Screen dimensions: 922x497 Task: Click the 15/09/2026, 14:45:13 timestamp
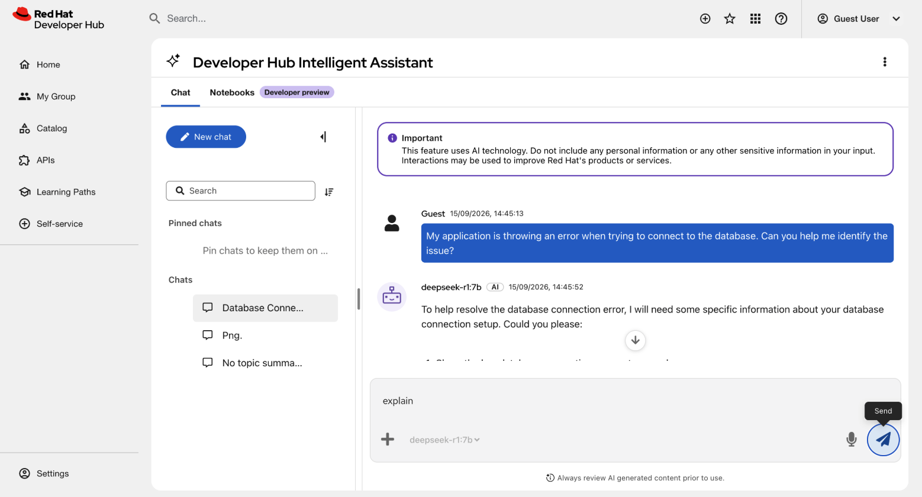486,214
